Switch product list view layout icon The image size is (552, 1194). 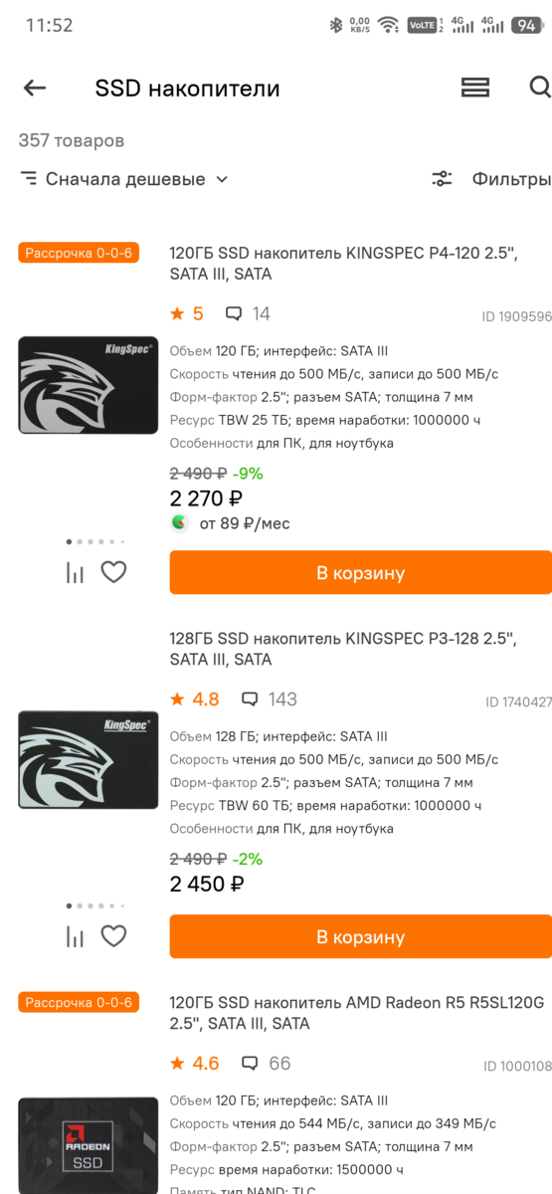point(475,88)
